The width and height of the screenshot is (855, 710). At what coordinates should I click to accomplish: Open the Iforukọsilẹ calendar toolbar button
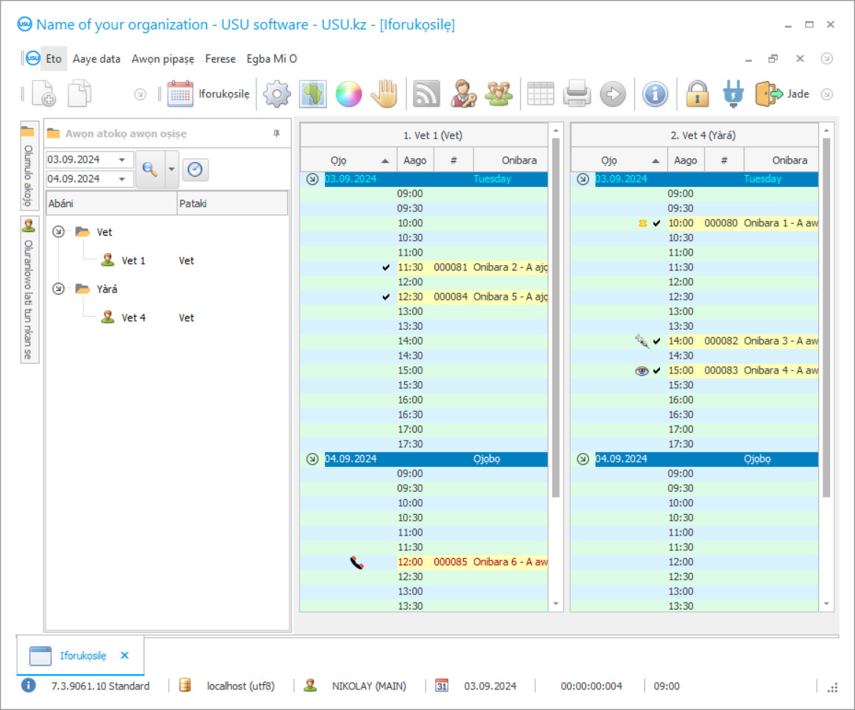pos(208,94)
